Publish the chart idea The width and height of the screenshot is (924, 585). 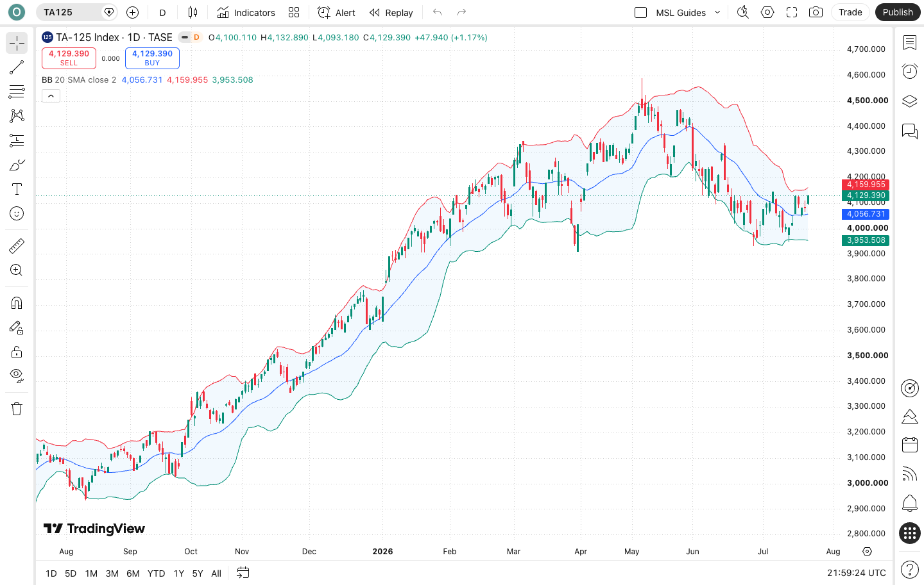(x=898, y=12)
